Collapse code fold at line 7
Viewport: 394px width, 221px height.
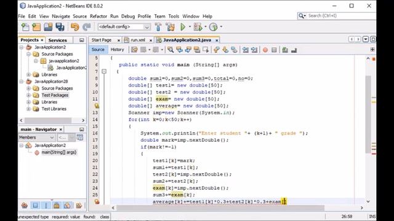(x=104, y=71)
